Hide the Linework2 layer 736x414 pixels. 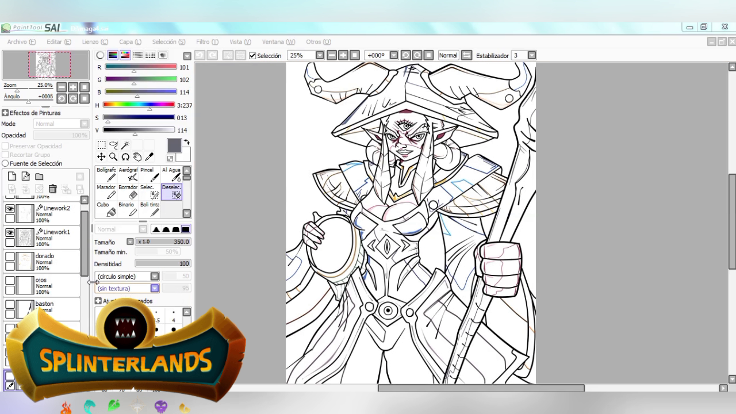[10, 209]
